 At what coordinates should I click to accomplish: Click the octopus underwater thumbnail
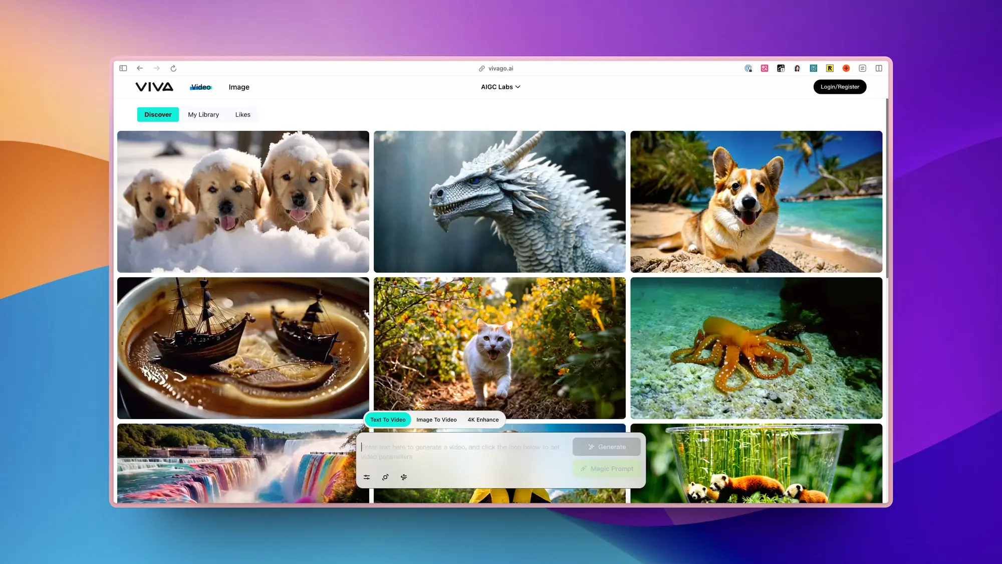tap(757, 348)
